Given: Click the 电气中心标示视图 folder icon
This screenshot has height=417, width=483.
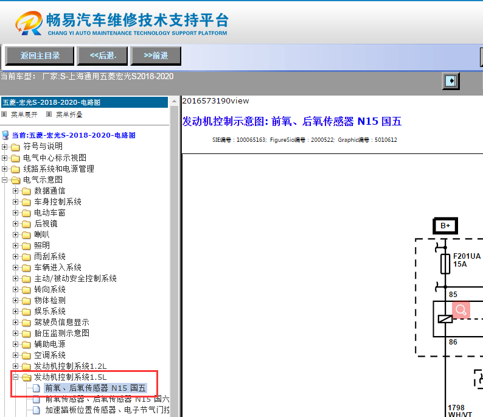Looking at the screenshot, I should click(15, 158).
